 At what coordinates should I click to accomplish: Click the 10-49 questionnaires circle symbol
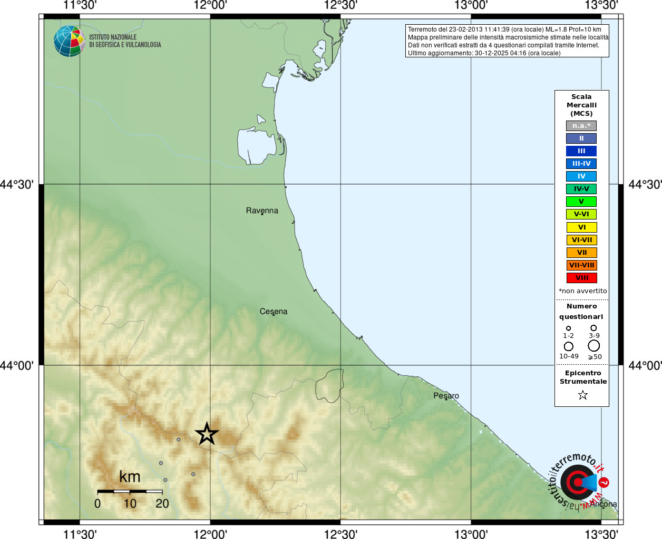[x=569, y=346]
